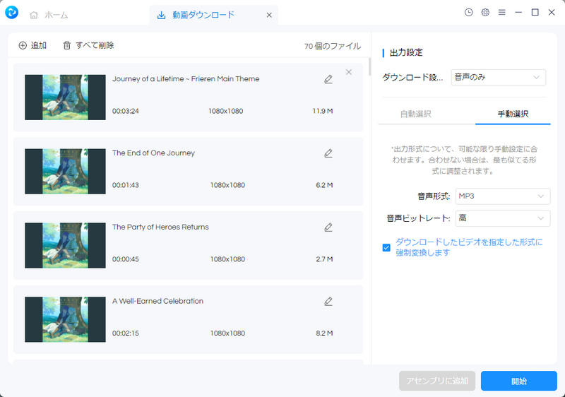This screenshot has height=397, width=565.
Task: Remove Journey of a Lifetime item
Action: [x=349, y=72]
